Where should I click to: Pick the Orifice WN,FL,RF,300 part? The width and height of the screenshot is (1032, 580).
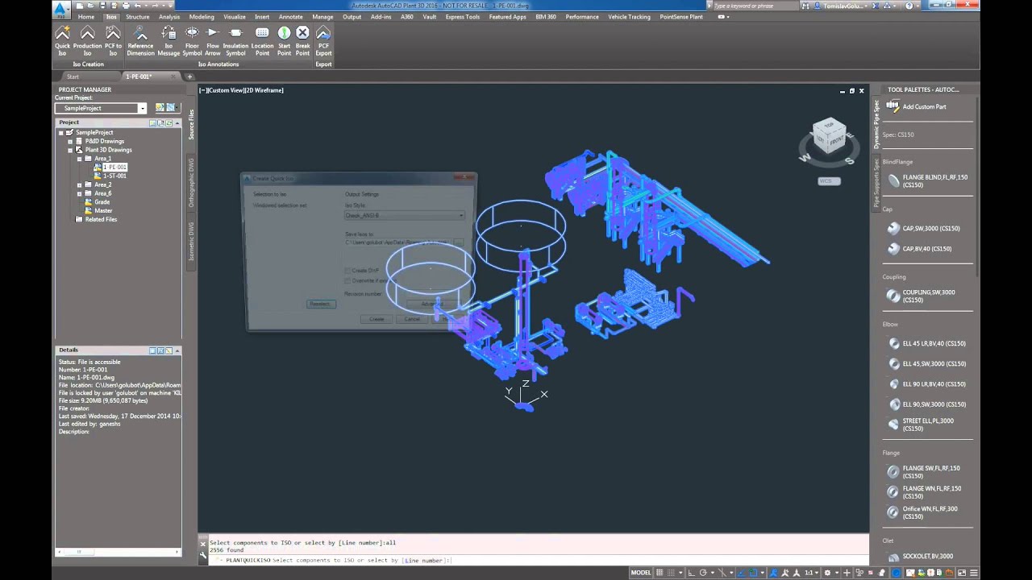[923, 512]
